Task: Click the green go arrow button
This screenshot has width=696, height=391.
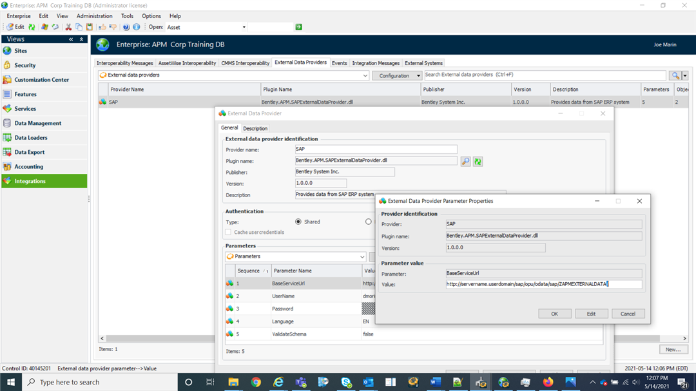Action: pyautogui.click(x=299, y=27)
